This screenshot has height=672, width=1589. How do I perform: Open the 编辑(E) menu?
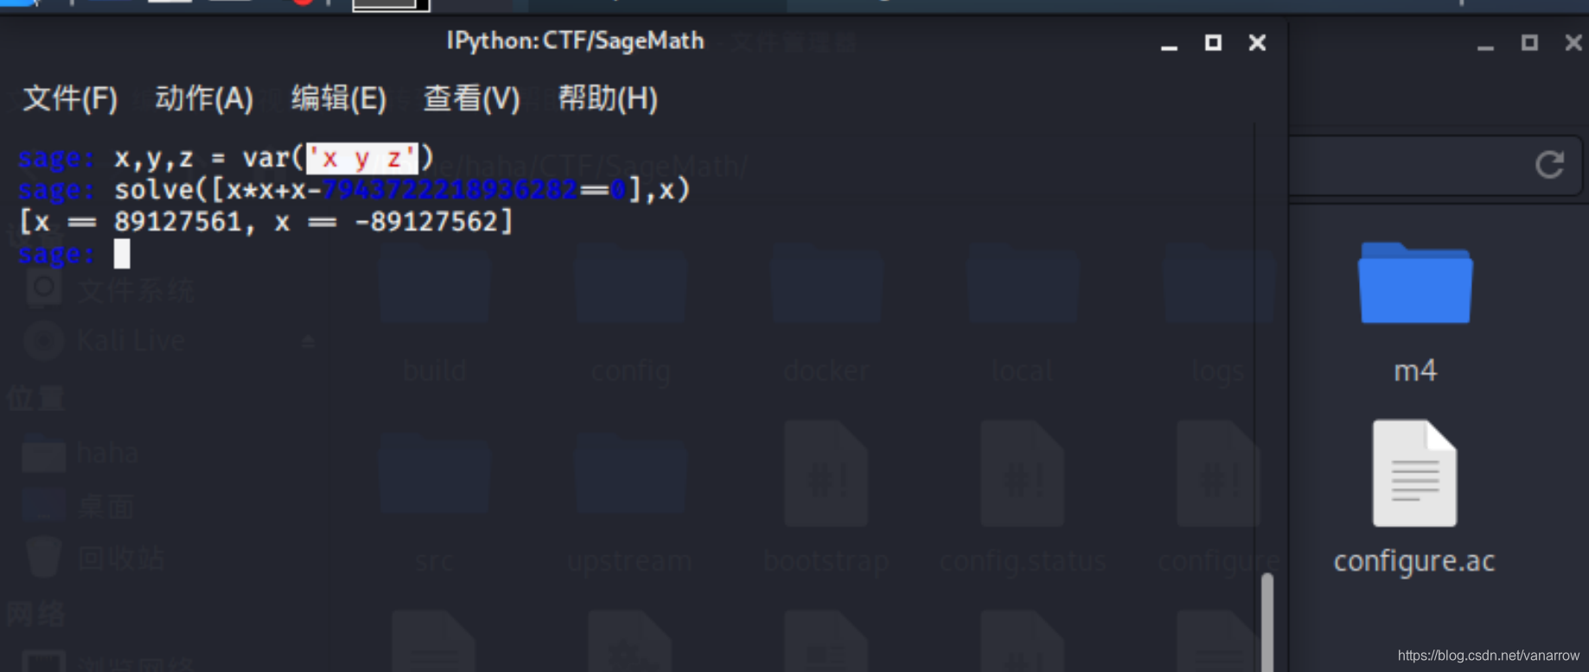(x=339, y=98)
